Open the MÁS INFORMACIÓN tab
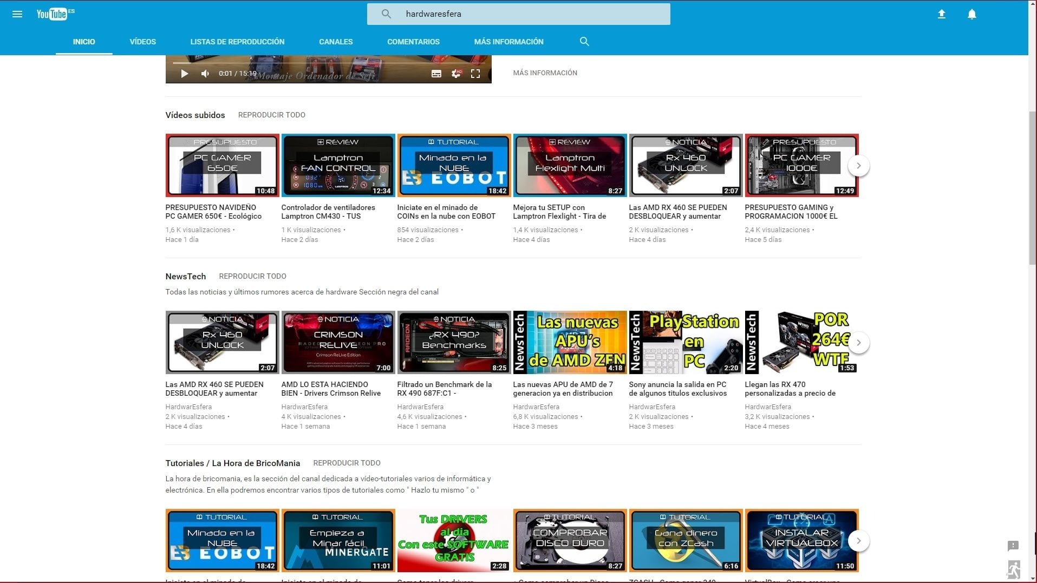 508,42
